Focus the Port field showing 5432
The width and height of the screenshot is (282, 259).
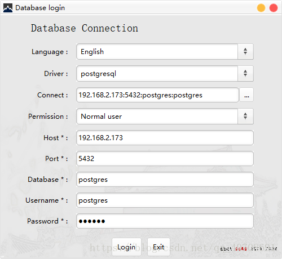point(165,159)
